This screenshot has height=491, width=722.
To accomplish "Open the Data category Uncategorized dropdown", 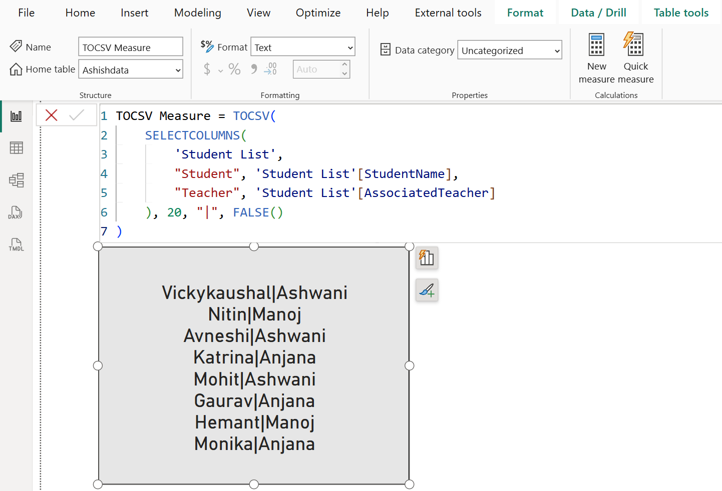I will pos(509,50).
